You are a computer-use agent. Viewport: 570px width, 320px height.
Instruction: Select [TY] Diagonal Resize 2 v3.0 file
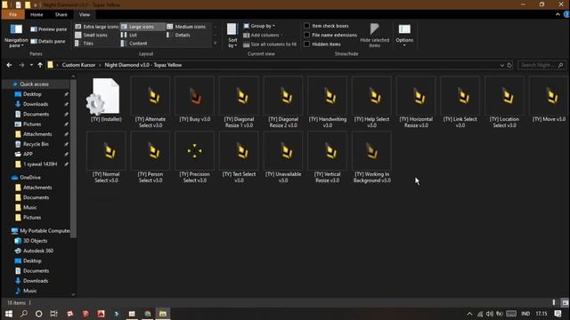click(283, 102)
